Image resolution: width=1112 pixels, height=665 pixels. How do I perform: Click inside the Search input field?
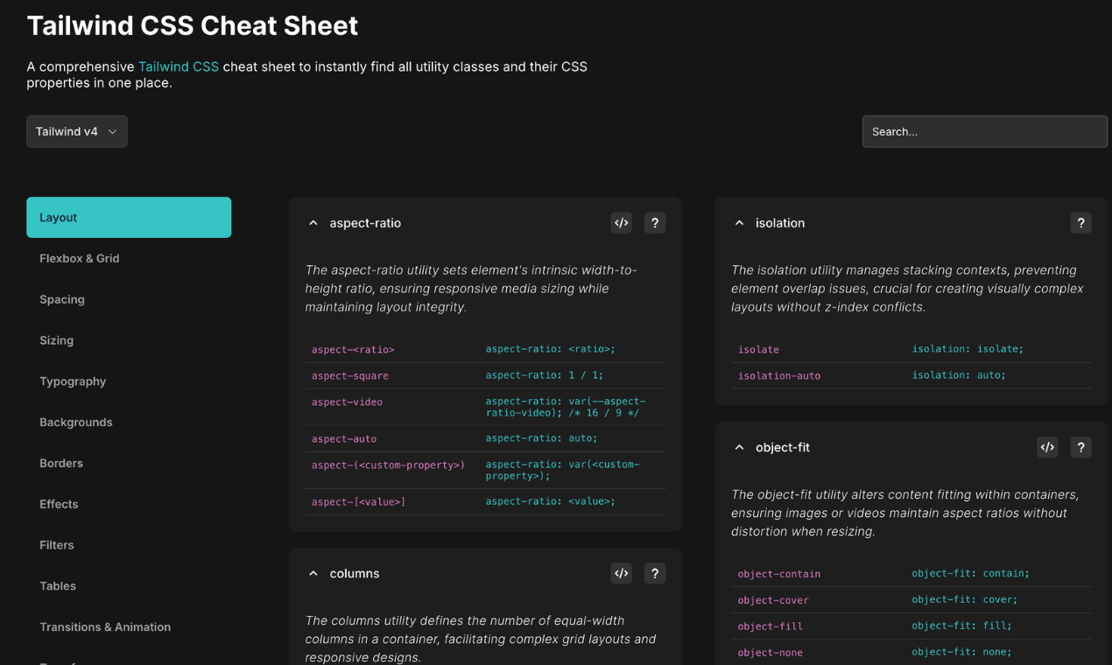point(984,130)
